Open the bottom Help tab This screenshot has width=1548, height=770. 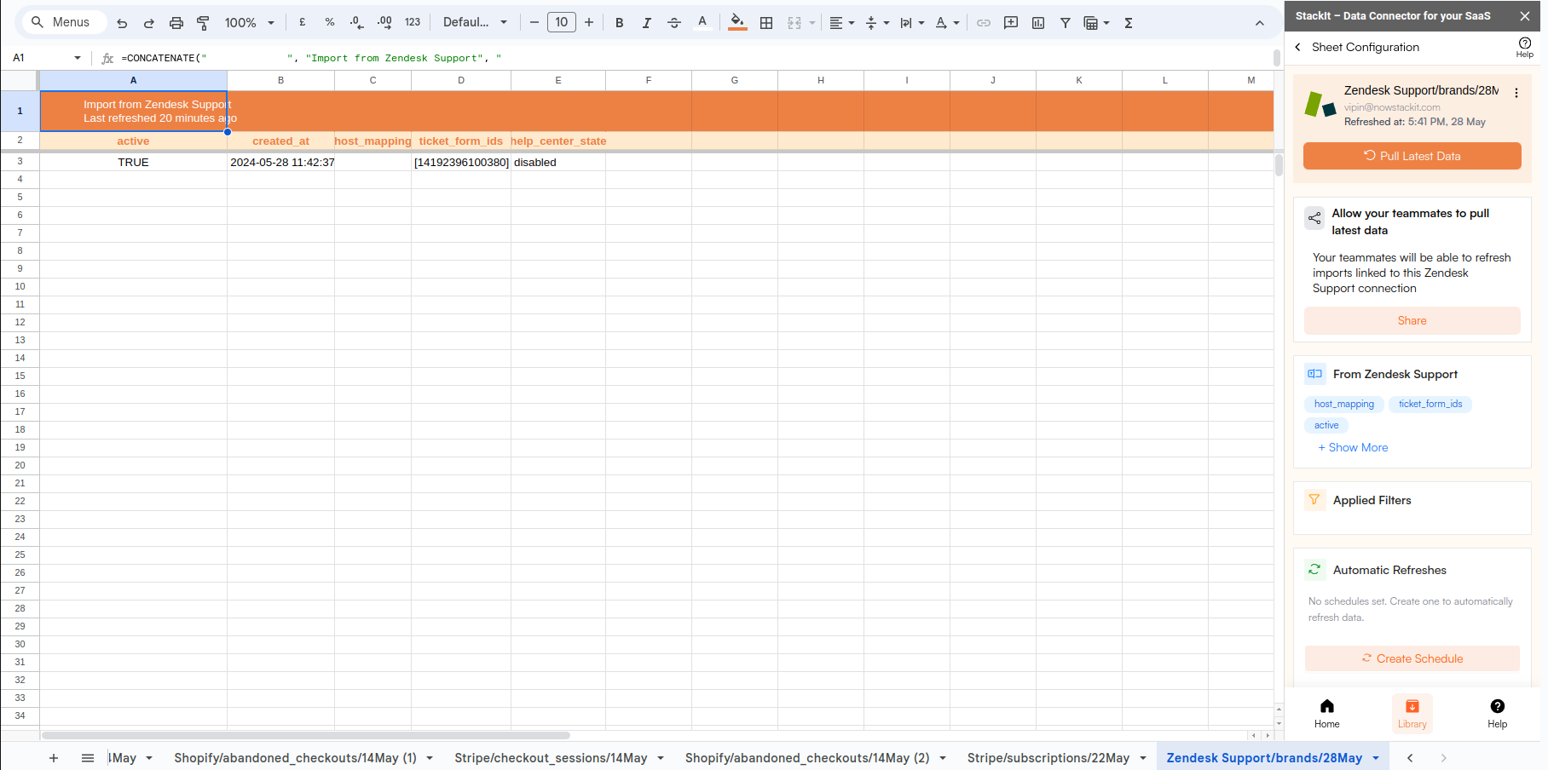(x=1498, y=714)
